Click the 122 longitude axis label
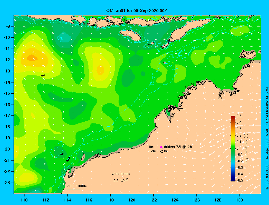 coord(153,200)
